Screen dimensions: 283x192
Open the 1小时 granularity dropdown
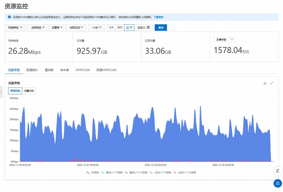click(97, 27)
